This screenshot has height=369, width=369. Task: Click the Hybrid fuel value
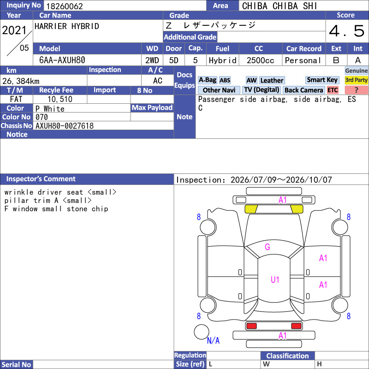[x=223, y=60]
